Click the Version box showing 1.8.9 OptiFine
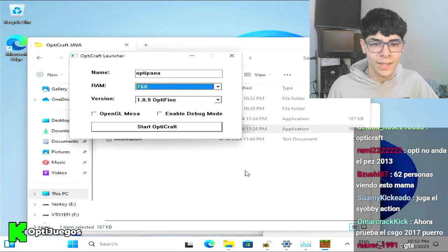This screenshot has height=252, width=448. coord(178,100)
